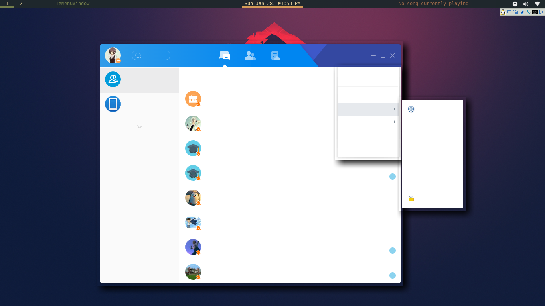
Task: Select the highlighted menu entry with submenu arrow
Action: (x=368, y=109)
